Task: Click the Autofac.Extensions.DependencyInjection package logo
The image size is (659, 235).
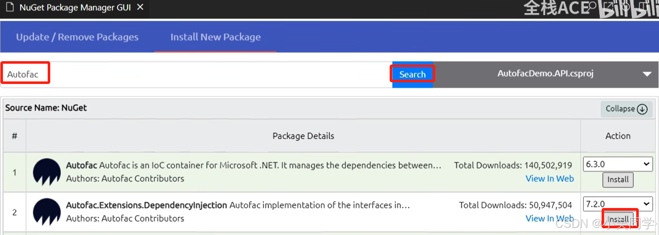Action: [47, 212]
